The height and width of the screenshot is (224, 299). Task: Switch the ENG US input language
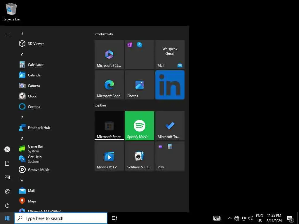point(259,218)
